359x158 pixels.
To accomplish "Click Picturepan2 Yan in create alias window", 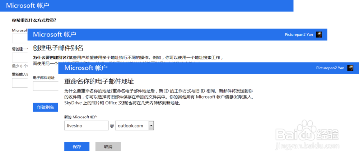I will coord(299,34).
